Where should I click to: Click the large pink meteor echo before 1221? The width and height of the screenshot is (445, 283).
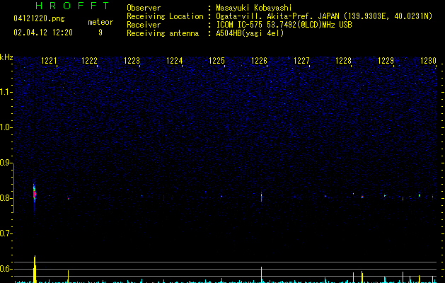point(35,194)
